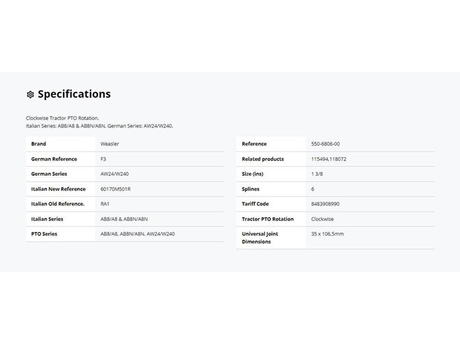
Task: Select the 60170M501R value
Action: (x=116, y=189)
